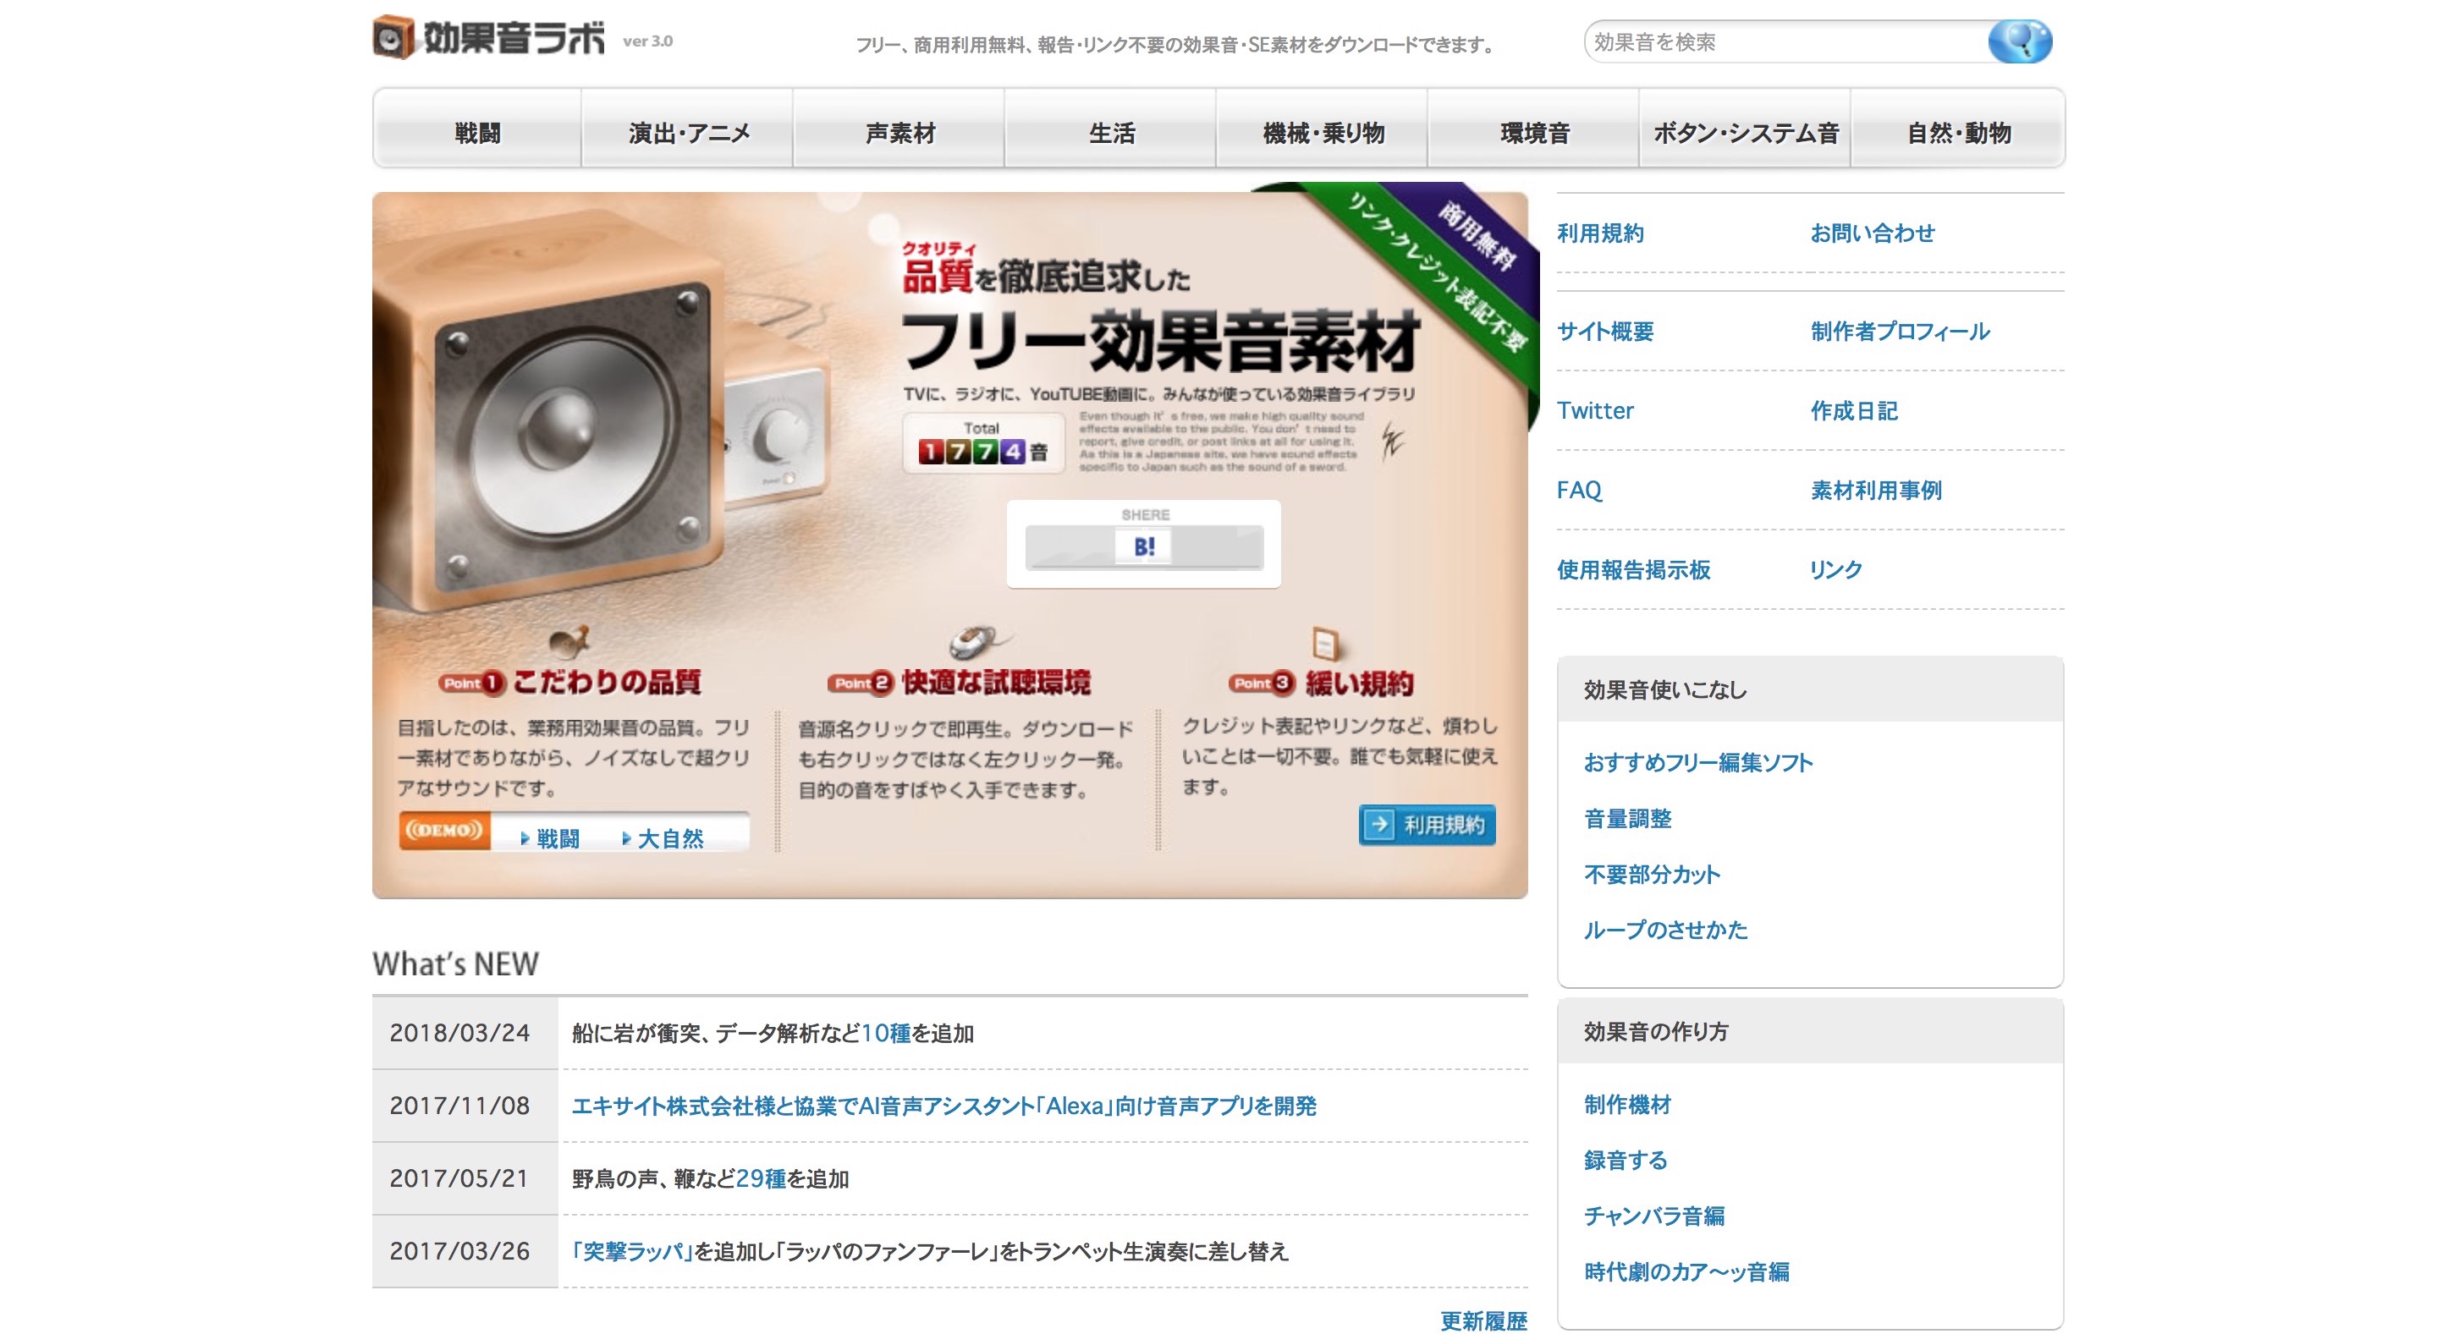Click the ver 3.0 label

point(647,41)
